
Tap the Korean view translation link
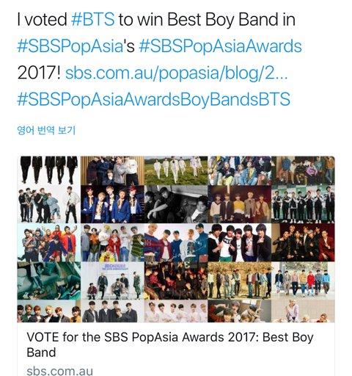tap(46, 130)
